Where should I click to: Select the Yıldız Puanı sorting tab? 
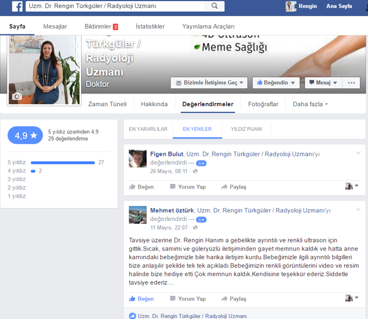246,129
